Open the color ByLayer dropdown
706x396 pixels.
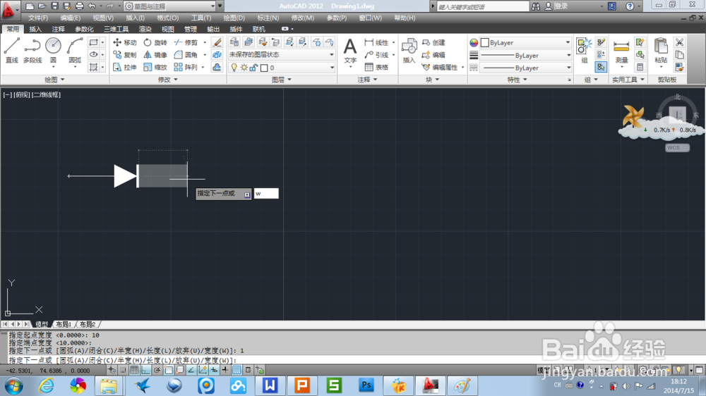point(525,42)
